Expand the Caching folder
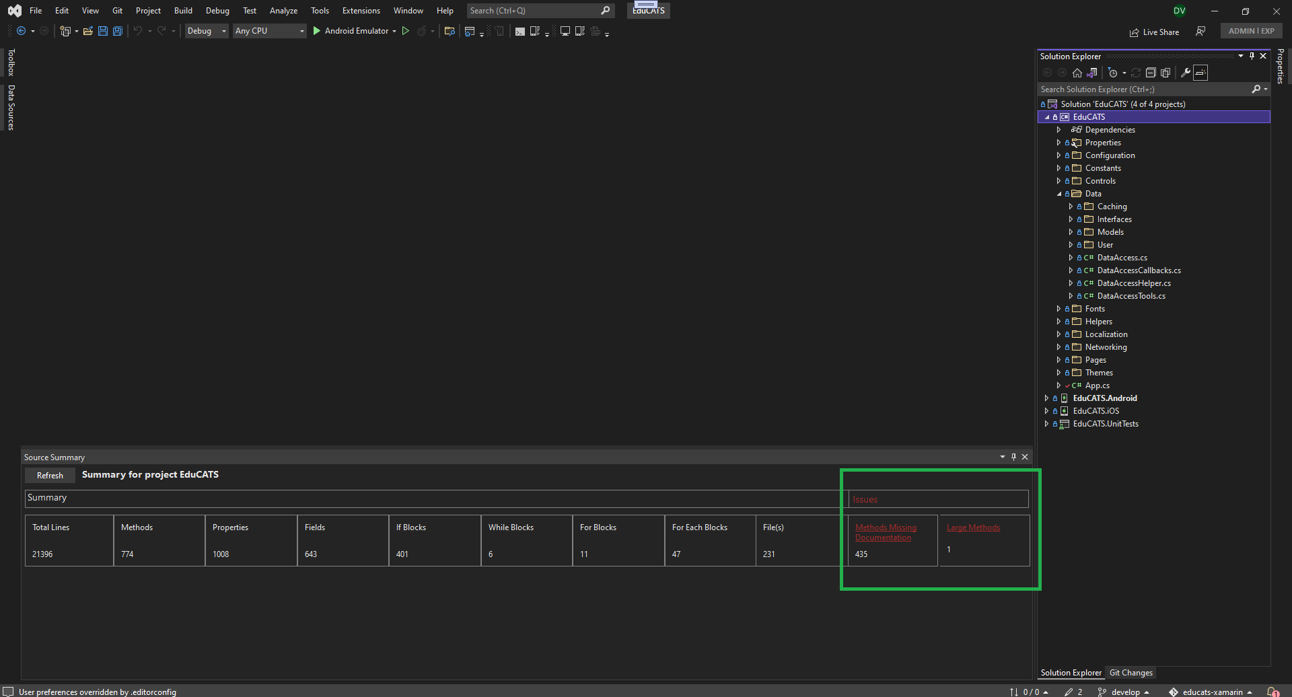Image resolution: width=1292 pixels, height=697 pixels. 1071,207
